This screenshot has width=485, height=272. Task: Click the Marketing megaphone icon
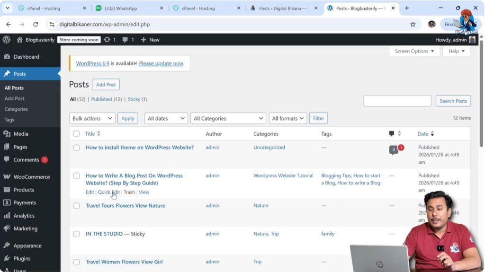[x=7, y=228]
